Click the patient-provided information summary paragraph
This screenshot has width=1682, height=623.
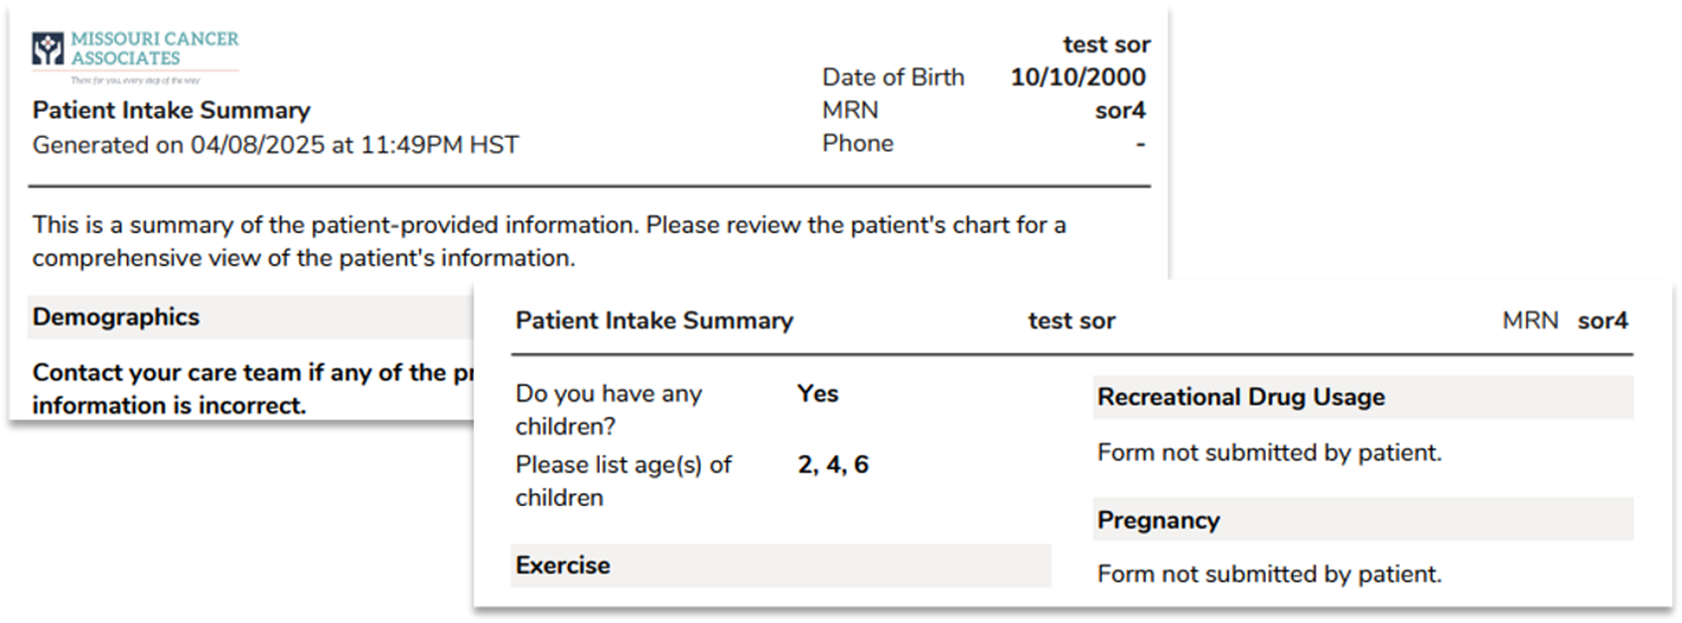[548, 241]
